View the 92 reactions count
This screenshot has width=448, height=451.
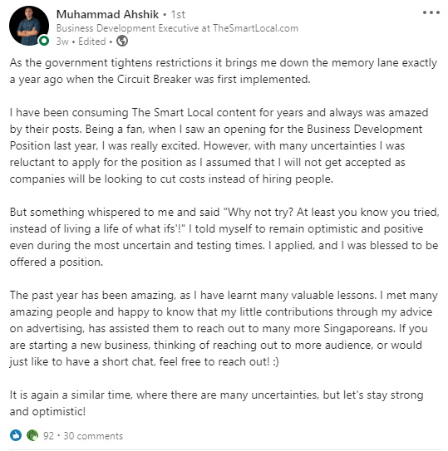48,436
